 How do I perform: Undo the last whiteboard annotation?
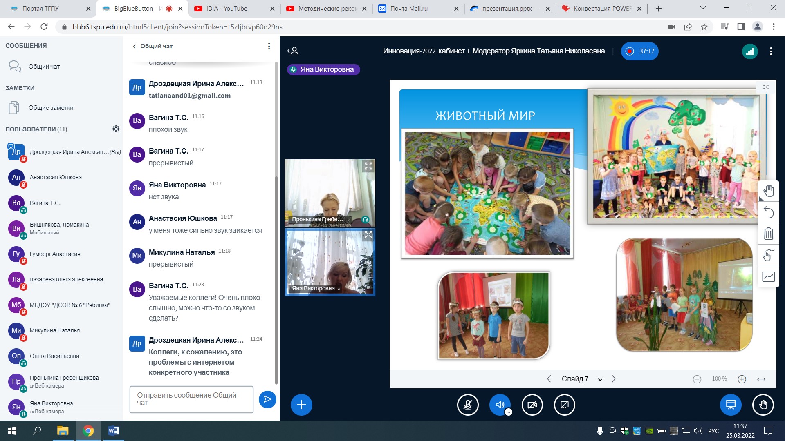[769, 212]
